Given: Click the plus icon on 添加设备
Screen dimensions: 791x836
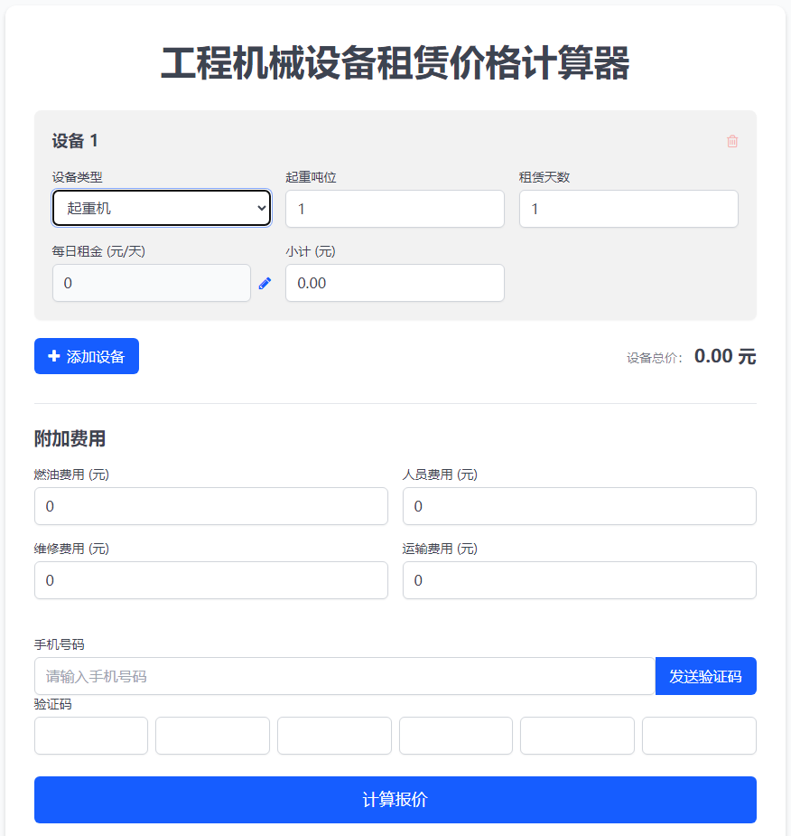Looking at the screenshot, I should pos(54,356).
